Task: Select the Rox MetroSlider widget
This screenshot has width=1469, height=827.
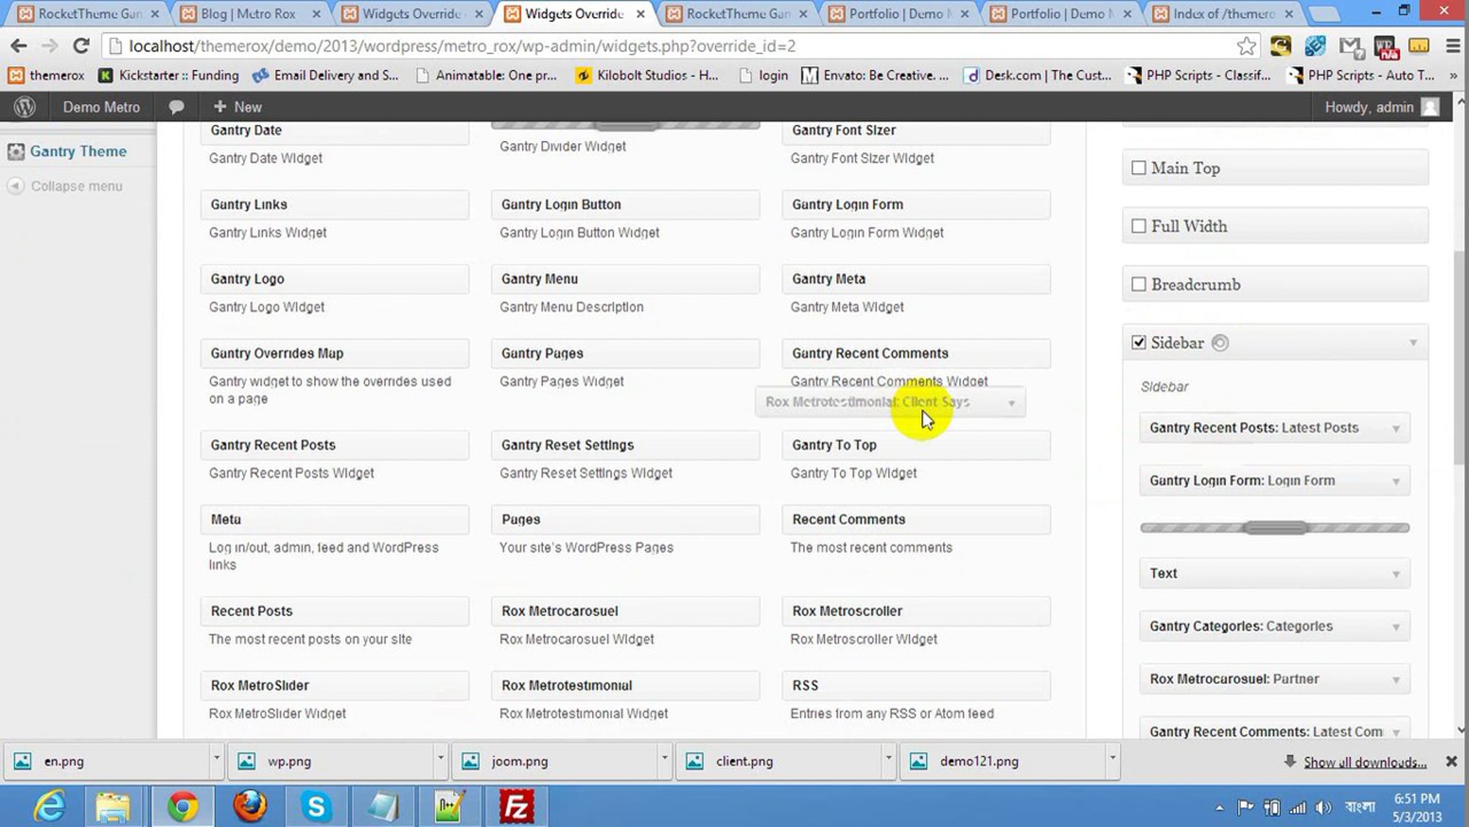Action: 335,686
